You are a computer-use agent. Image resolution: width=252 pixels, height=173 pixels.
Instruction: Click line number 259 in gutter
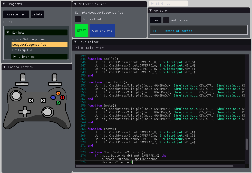click(83, 105)
